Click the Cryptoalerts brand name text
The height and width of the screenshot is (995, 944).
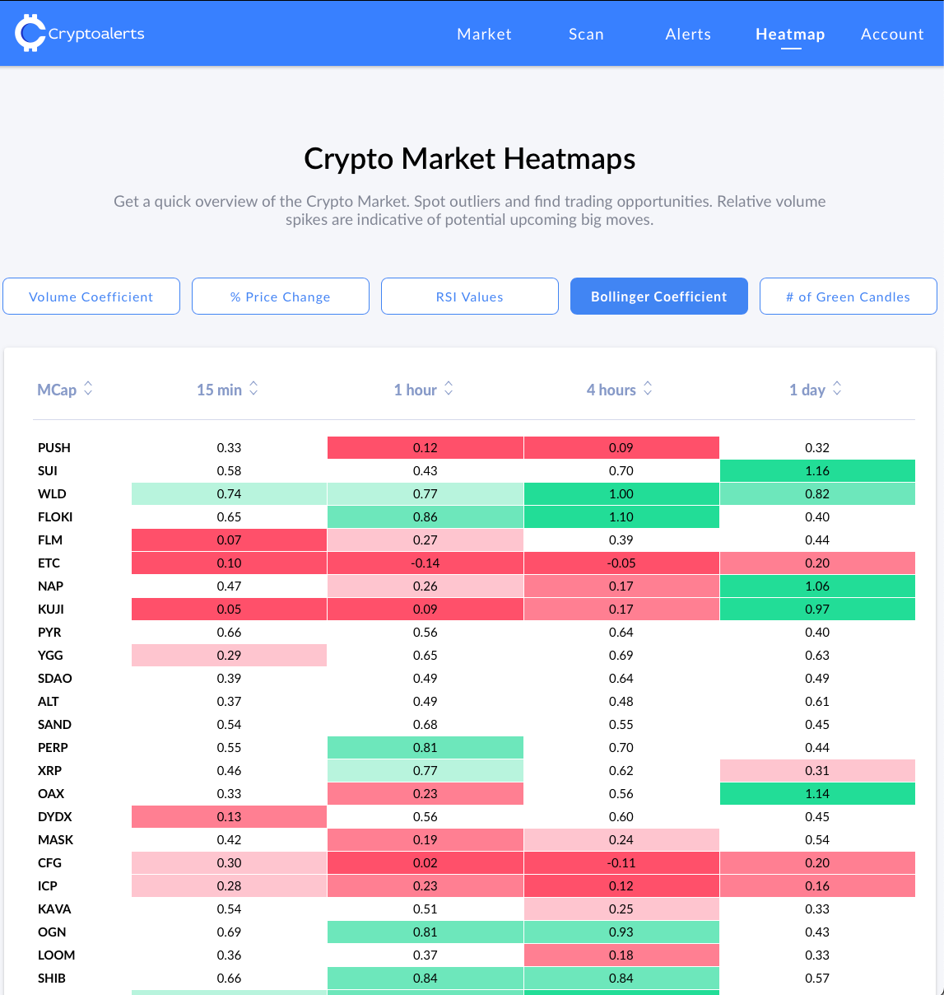[96, 34]
